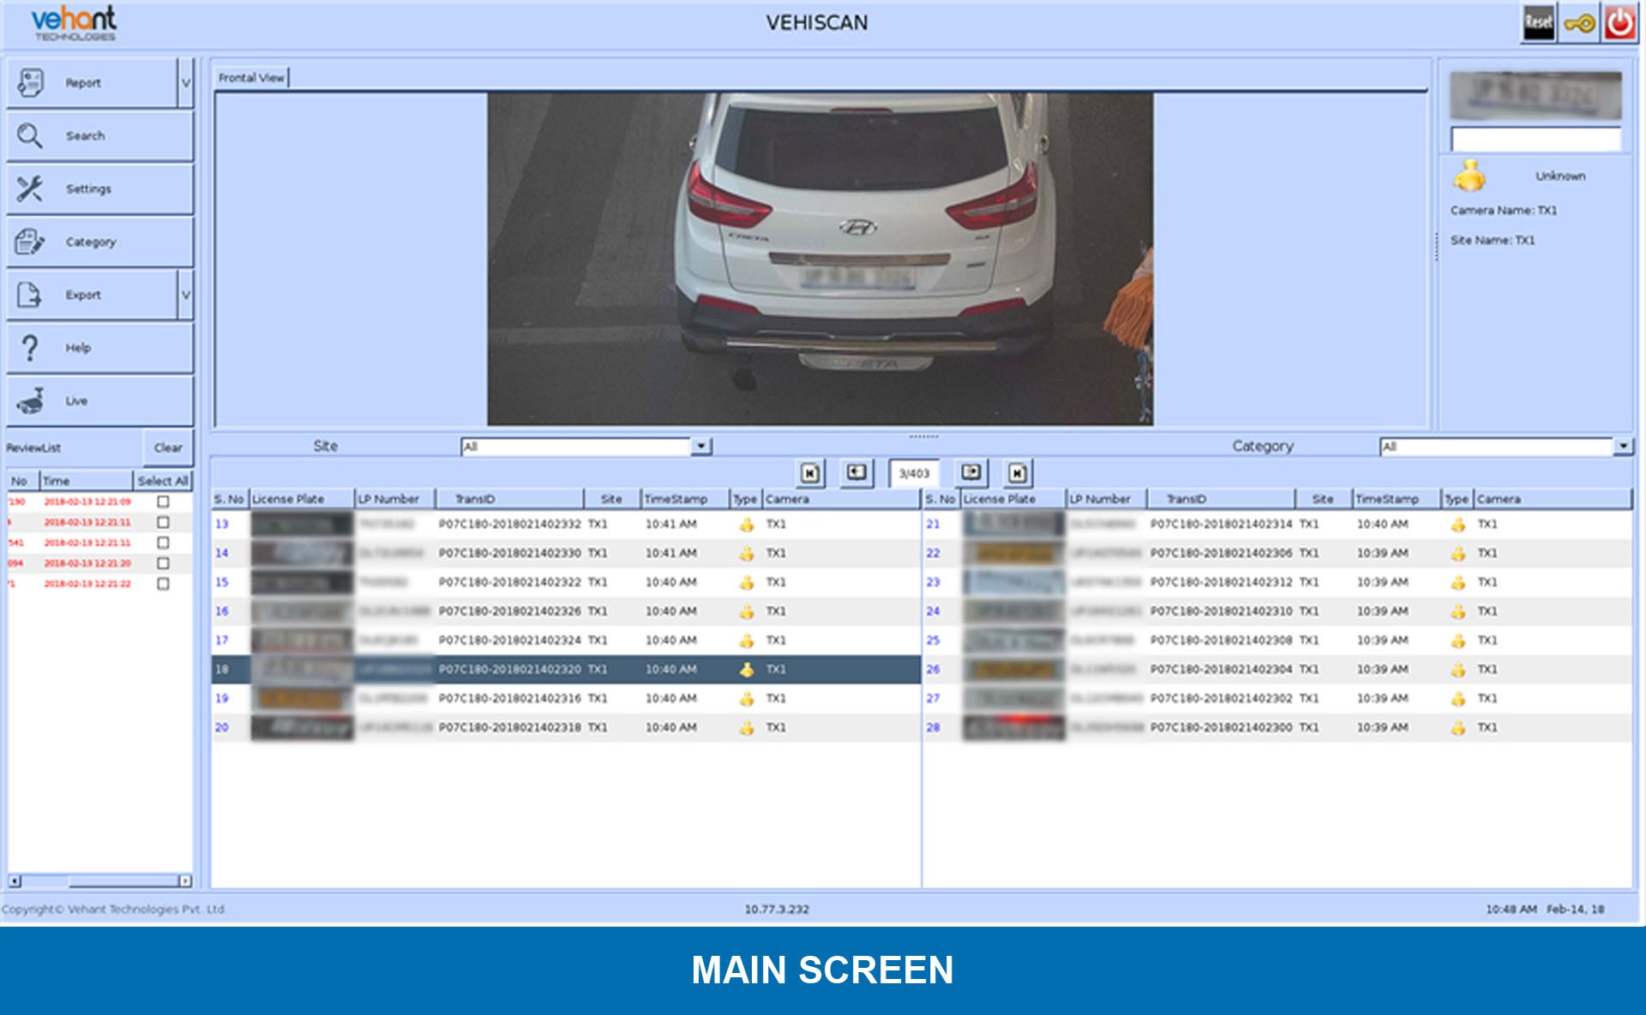This screenshot has height=1015, width=1646.
Task: Click license plate thumbnail of row 19
Action: pyautogui.click(x=302, y=699)
